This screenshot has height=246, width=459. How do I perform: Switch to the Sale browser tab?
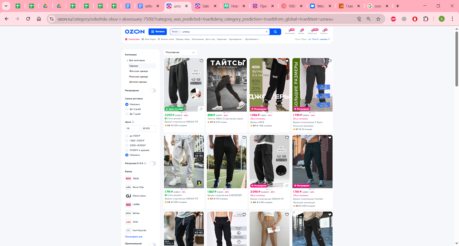pyautogui.click(x=206, y=6)
